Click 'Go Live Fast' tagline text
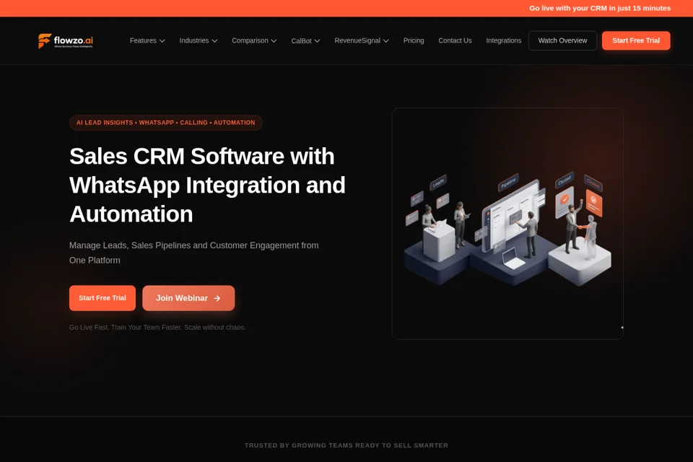The image size is (693, 462). pyautogui.click(x=157, y=327)
